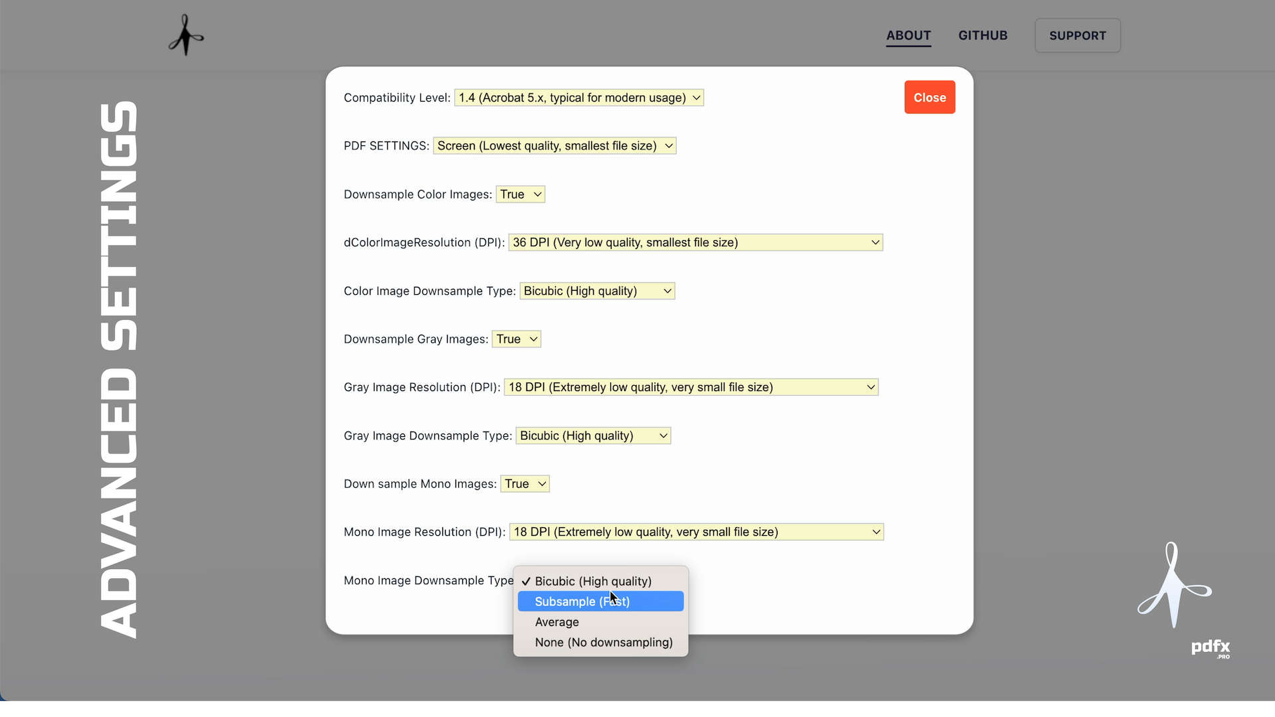Image resolution: width=1275 pixels, height=717 pixels.
Task: Click the Mono Image Downsample Type label
Action: pos(429,580)
